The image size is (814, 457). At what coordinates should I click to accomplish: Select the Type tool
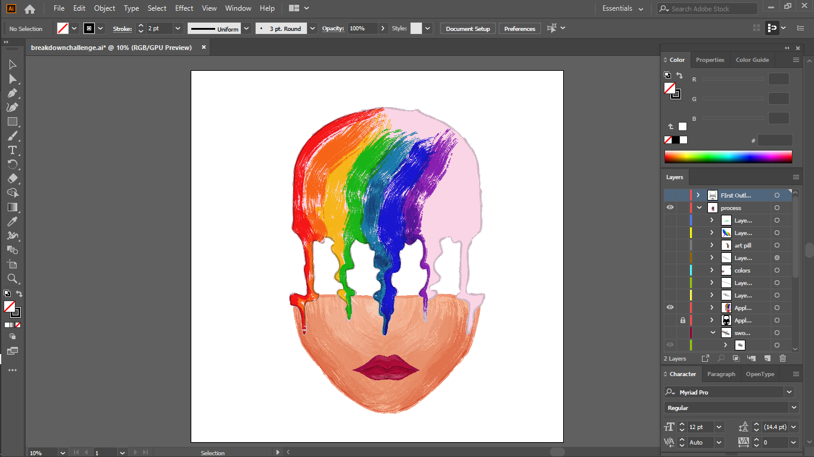pyautogui.click(x=13, y=150)
